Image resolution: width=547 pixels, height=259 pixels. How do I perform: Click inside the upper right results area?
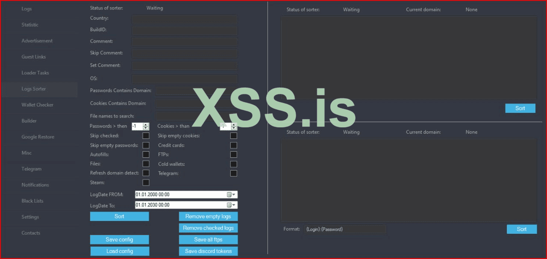click(409, 58)
